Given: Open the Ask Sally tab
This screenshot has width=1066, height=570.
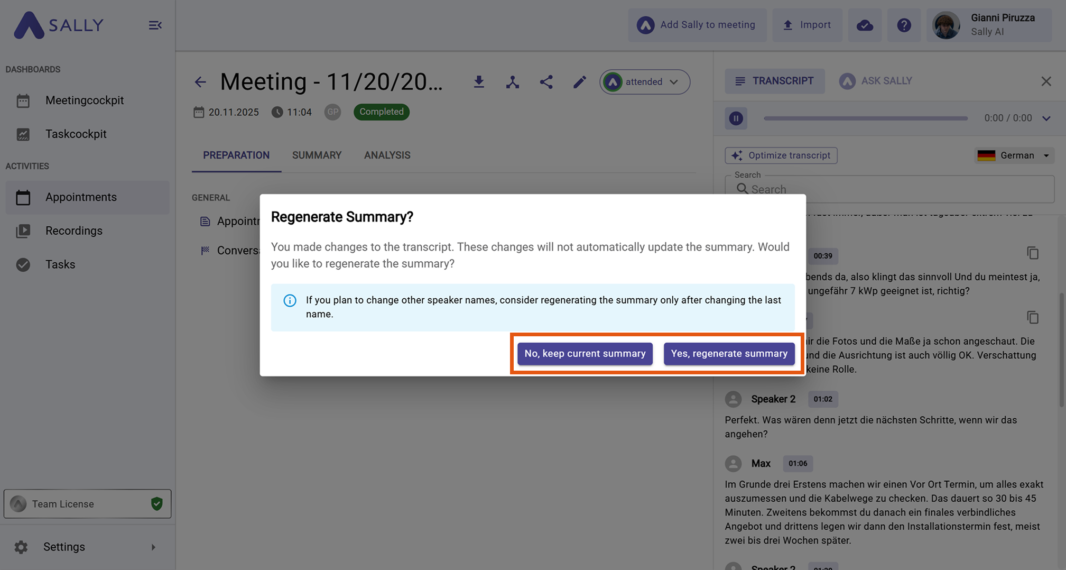Looking at the screenshot, I should tap(876, 81).
